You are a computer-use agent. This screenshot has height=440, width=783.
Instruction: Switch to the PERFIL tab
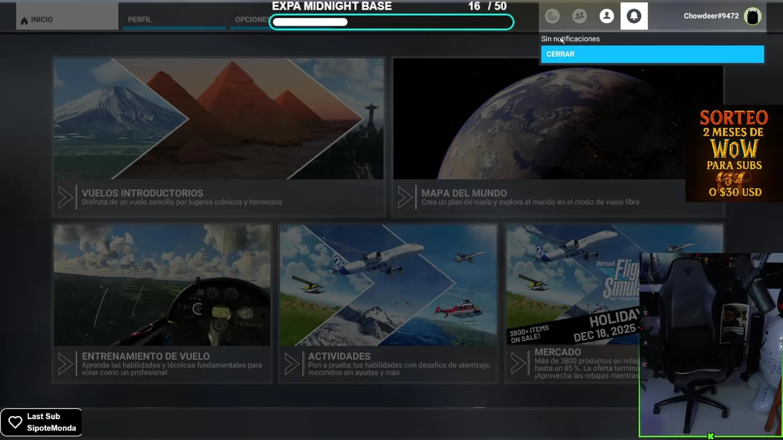point(173,20)
